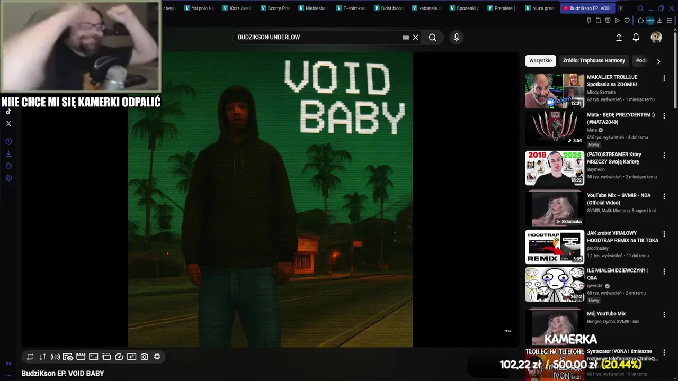Open Mata BĘDĘ PREZYDENTEM video title
This screenshot has height=381, width=678.
tap(621, 119)
